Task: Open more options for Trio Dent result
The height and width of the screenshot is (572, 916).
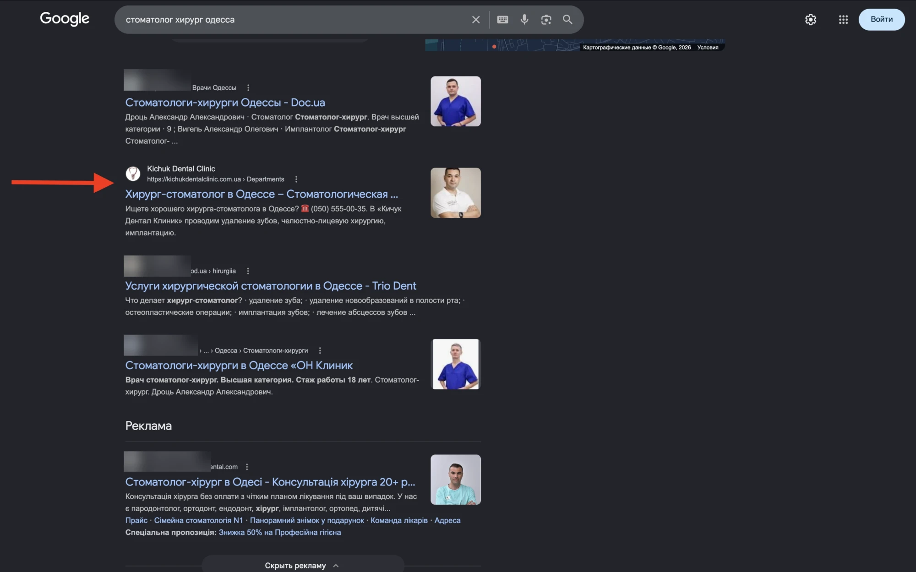Action: tap(248, 271)
